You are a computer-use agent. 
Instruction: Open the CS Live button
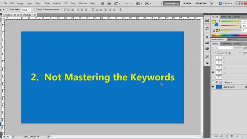pyautogui.click(x=225, y=3)
